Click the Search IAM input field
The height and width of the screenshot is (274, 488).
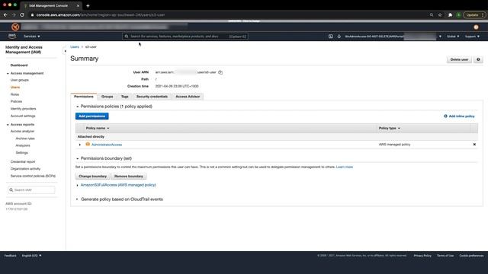click(x=31, y=190)
